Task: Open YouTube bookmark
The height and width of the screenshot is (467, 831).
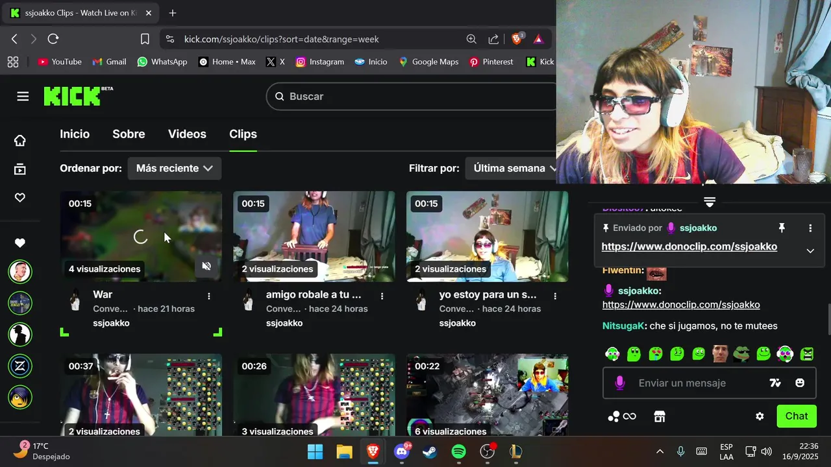Action: click(60, 62)
